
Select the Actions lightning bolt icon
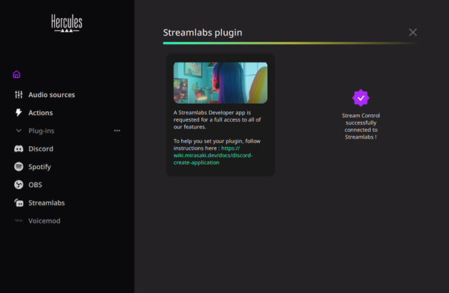[19, 113]
